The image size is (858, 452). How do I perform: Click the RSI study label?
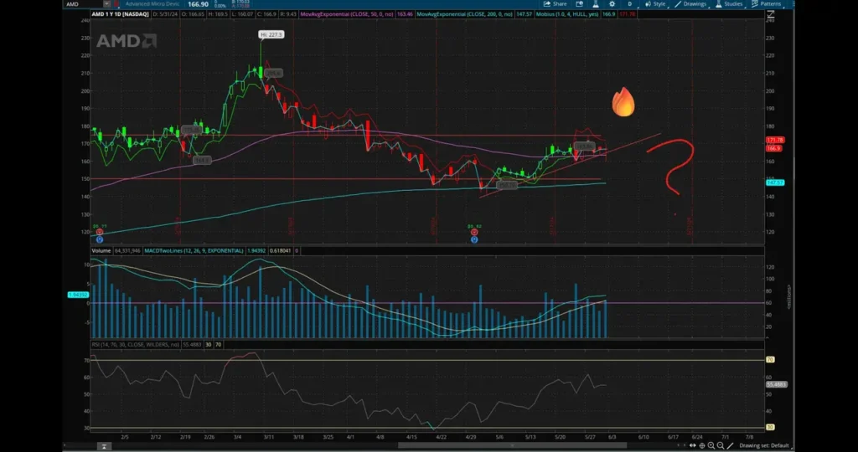point(134,344)
